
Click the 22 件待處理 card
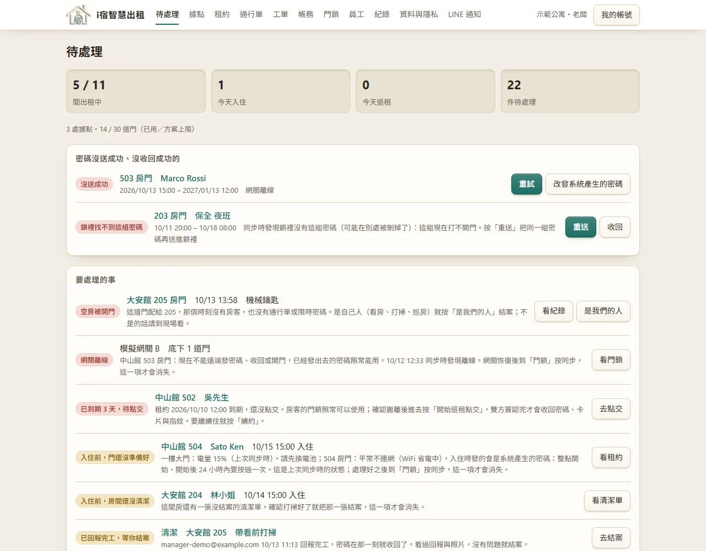point(570,91)
